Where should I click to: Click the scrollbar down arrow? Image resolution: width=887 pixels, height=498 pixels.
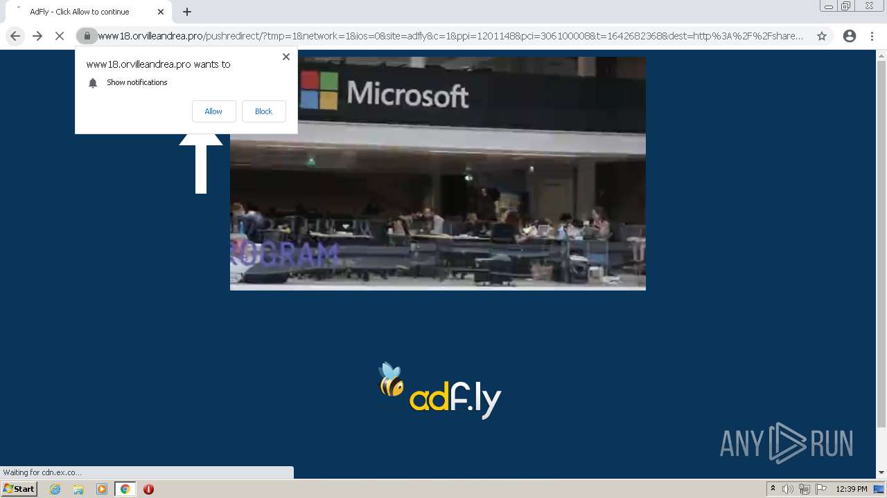[881, 472]
